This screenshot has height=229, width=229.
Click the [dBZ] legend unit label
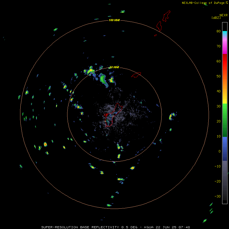pyautogui.click(x=216, y=18)
